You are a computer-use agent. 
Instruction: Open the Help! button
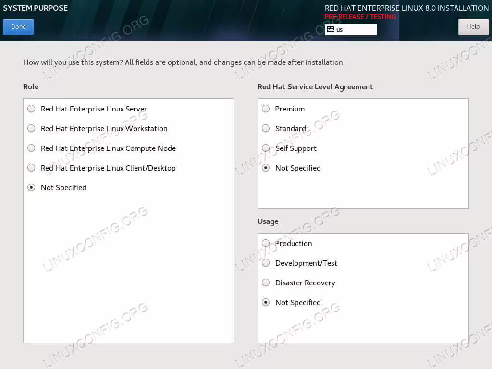[473, 27]
